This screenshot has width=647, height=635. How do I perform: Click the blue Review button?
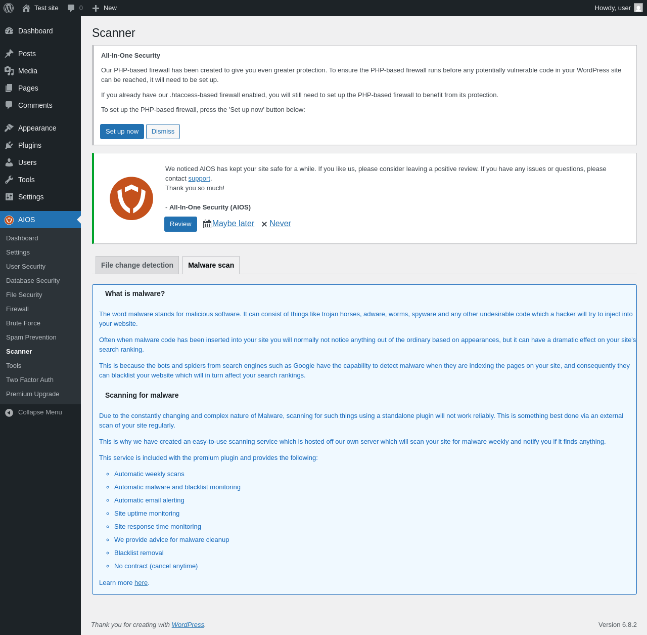pyautogui.click(x=180, y=224)
